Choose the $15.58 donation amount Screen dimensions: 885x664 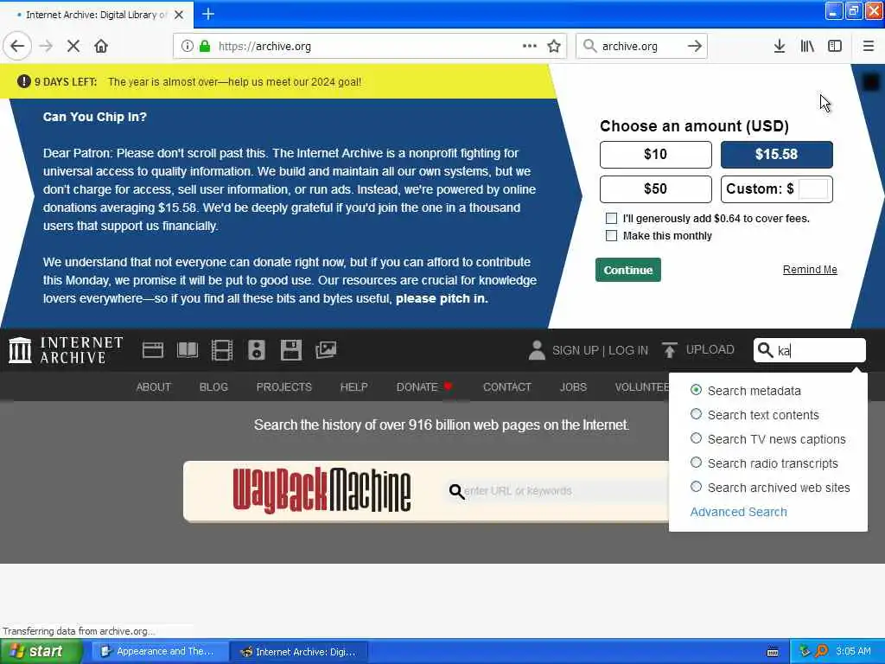coord(776,155)
